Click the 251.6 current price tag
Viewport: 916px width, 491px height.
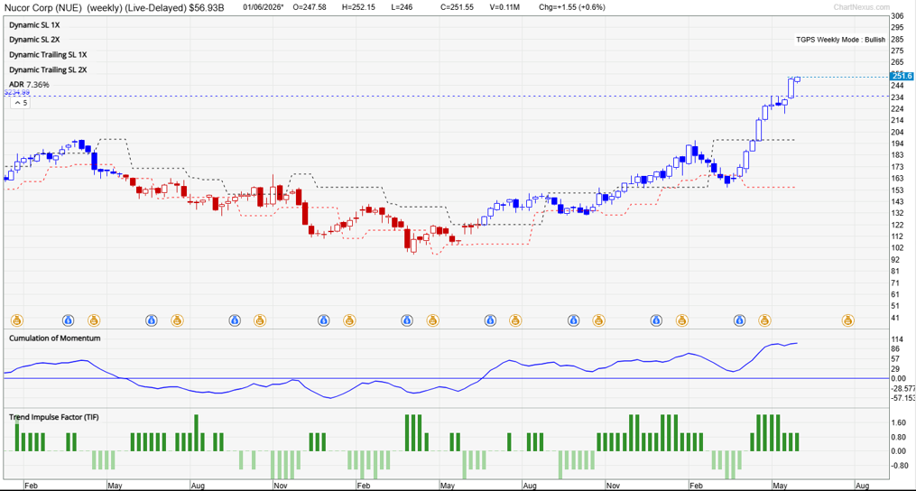click(x=902, y=76)
